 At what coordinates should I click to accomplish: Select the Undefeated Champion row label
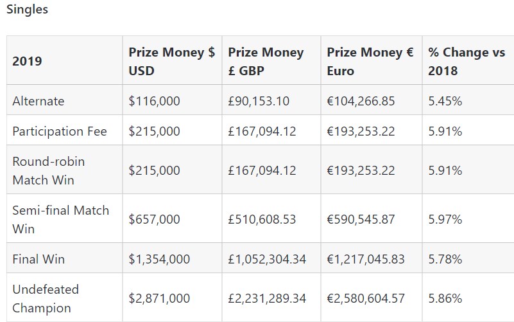(46, 298)
